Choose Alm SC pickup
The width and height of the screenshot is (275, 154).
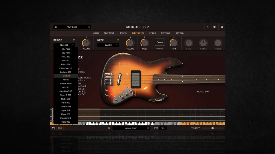click(66, 80)
